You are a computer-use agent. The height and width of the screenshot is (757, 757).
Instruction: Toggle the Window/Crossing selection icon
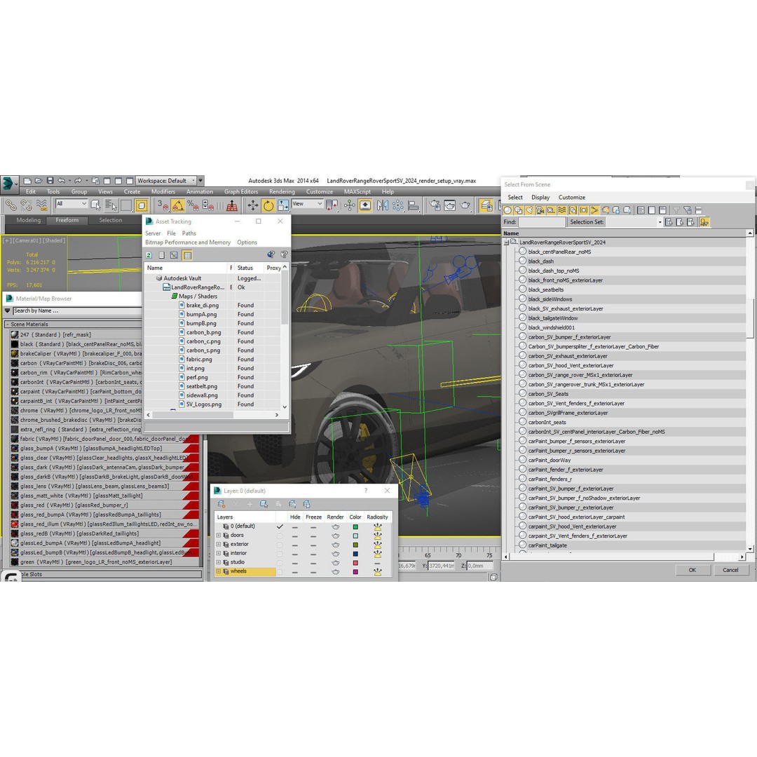click(x=142, y=205)
